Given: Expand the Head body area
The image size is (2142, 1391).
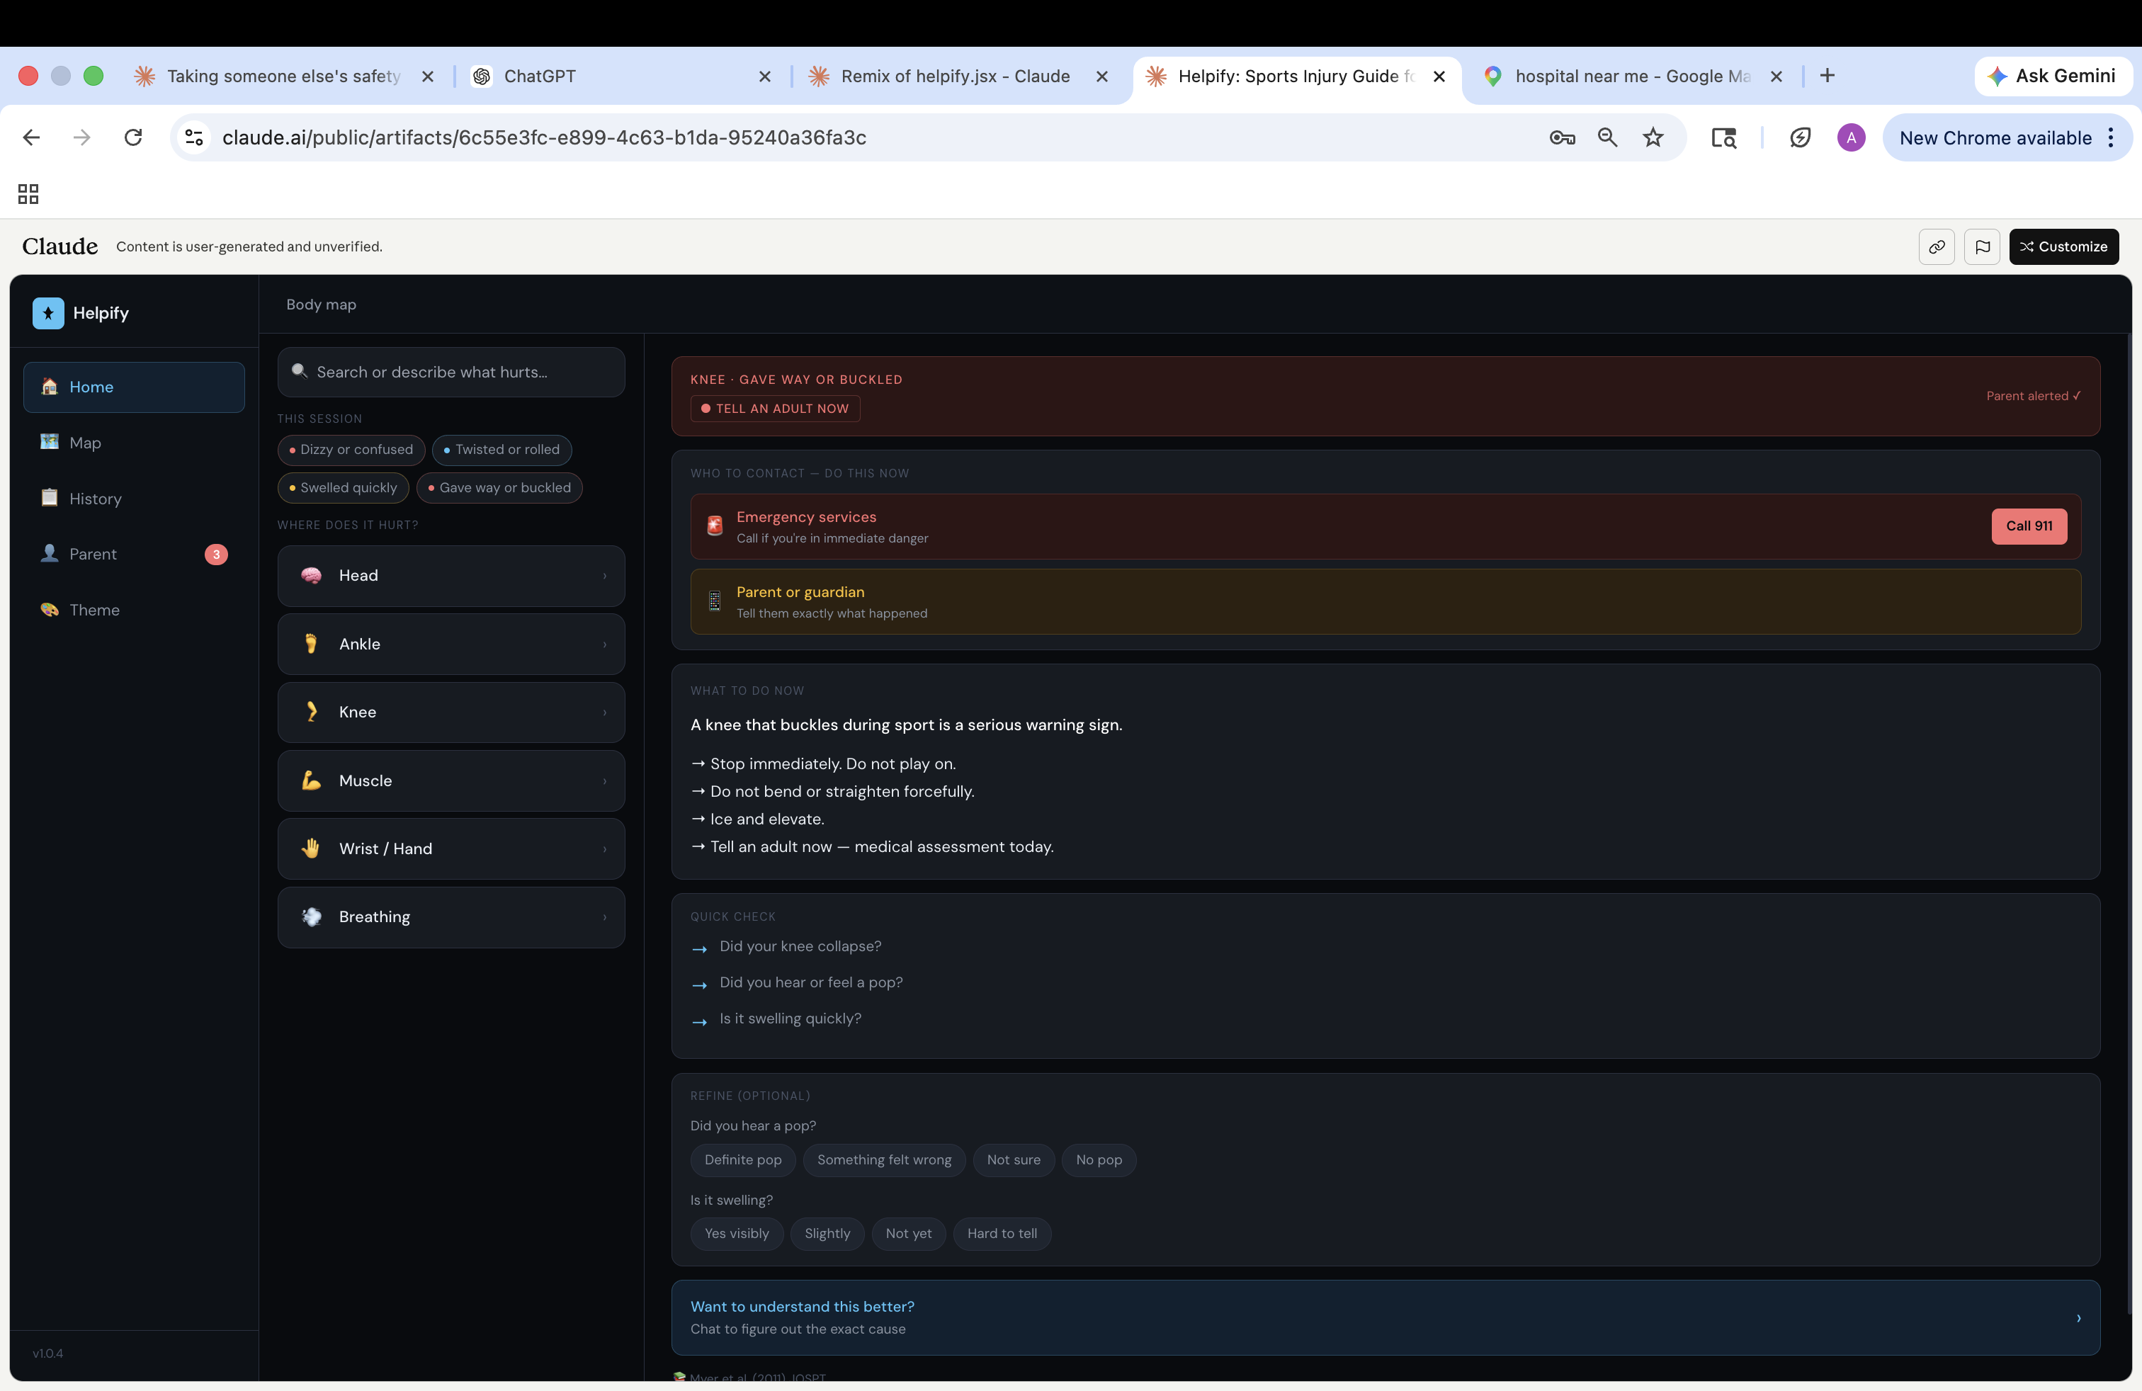Looking at the screenshot, I should coord(451,576).
